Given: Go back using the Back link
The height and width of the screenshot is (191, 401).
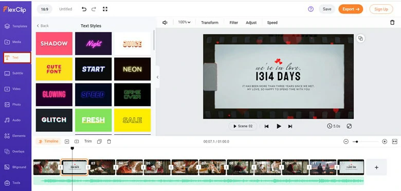Looking at the screenshot, I should 43,26.
